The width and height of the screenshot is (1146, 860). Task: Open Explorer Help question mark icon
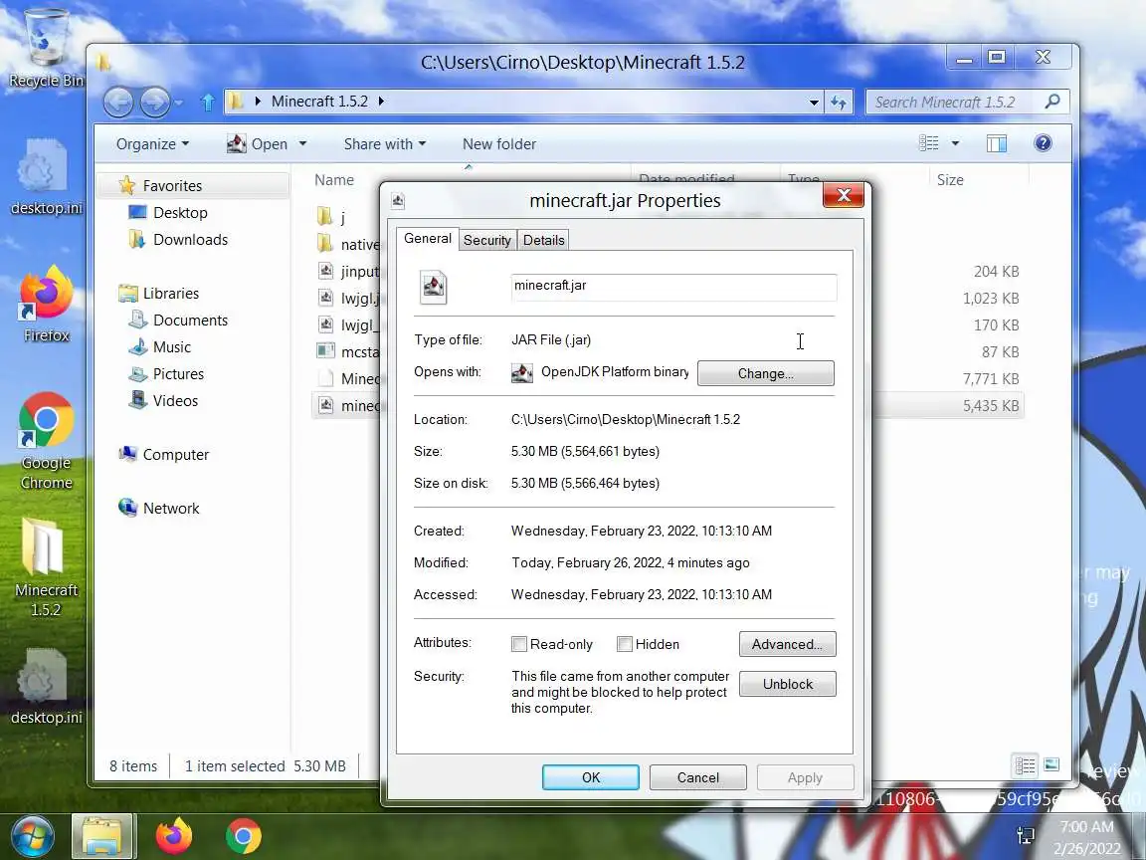coord(1043,143)
